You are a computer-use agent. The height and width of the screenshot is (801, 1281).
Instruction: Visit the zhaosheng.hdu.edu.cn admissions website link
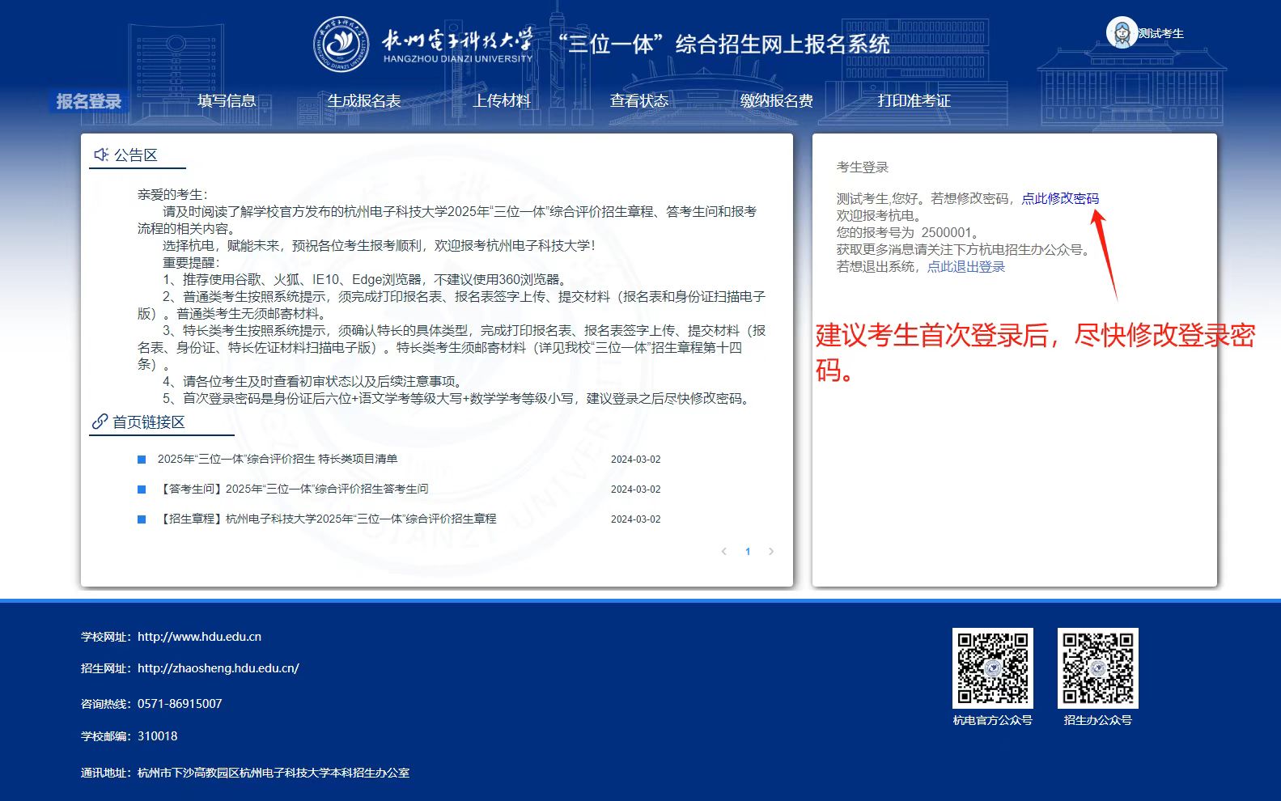point(218,668)
